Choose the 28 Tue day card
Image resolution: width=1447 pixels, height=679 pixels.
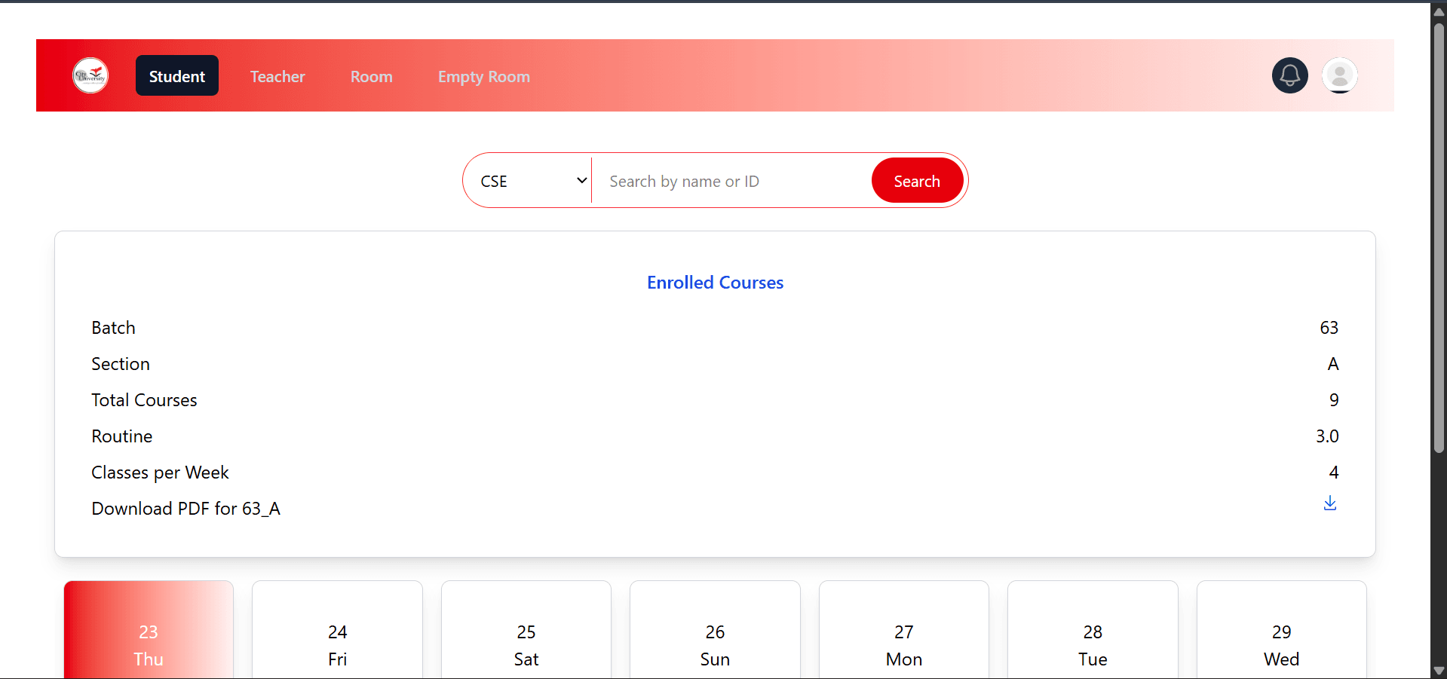tap(1093, 644)
